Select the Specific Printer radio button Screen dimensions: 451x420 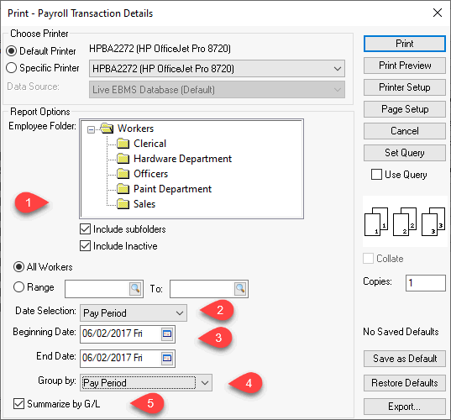pyautogui.click(x=11, y=68)
